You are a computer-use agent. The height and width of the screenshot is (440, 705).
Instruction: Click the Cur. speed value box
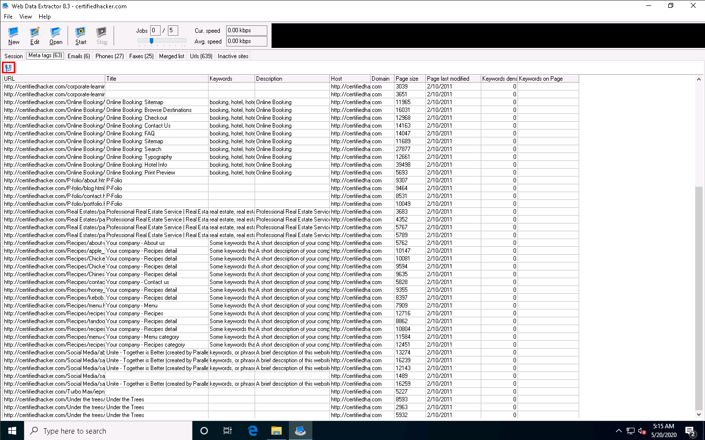pos(247,30)
